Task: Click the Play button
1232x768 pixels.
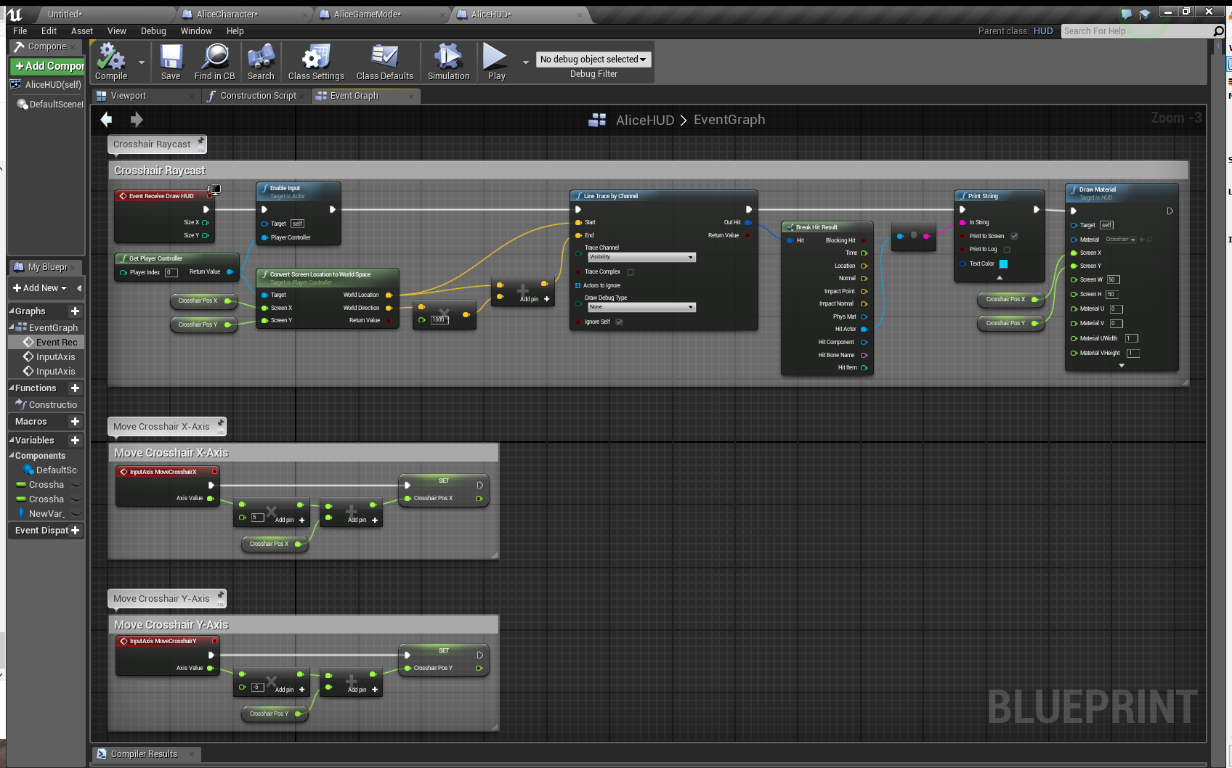Action: click(x=496, y=62)
